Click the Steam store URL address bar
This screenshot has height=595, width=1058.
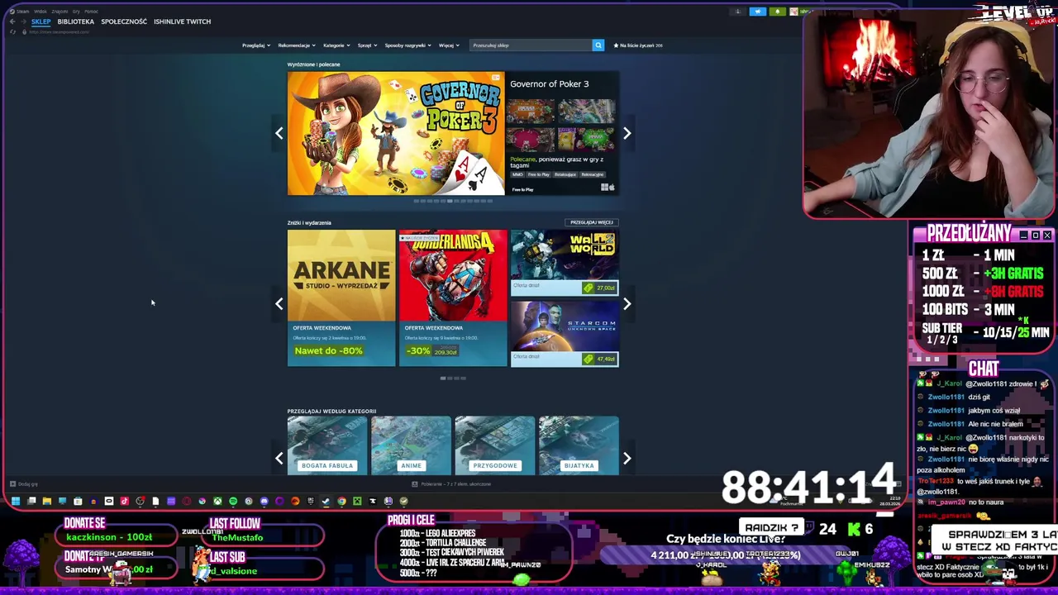click(58, 31)
